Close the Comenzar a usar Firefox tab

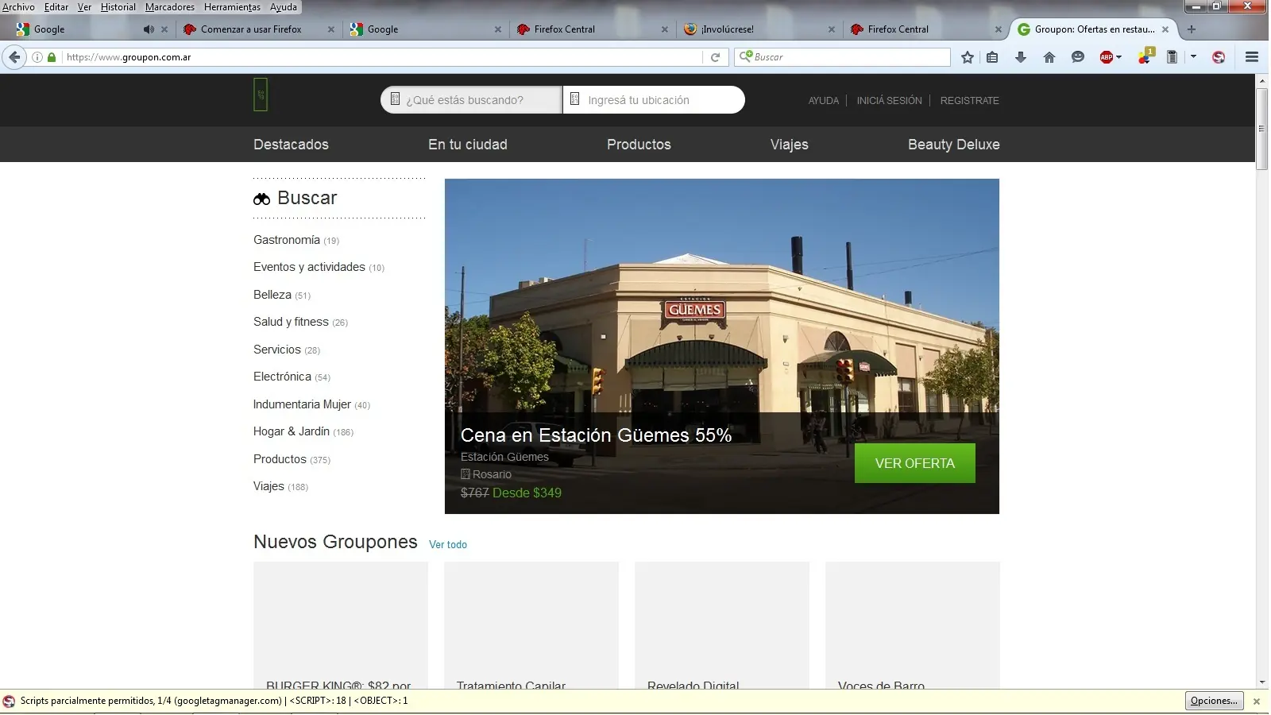331,29
